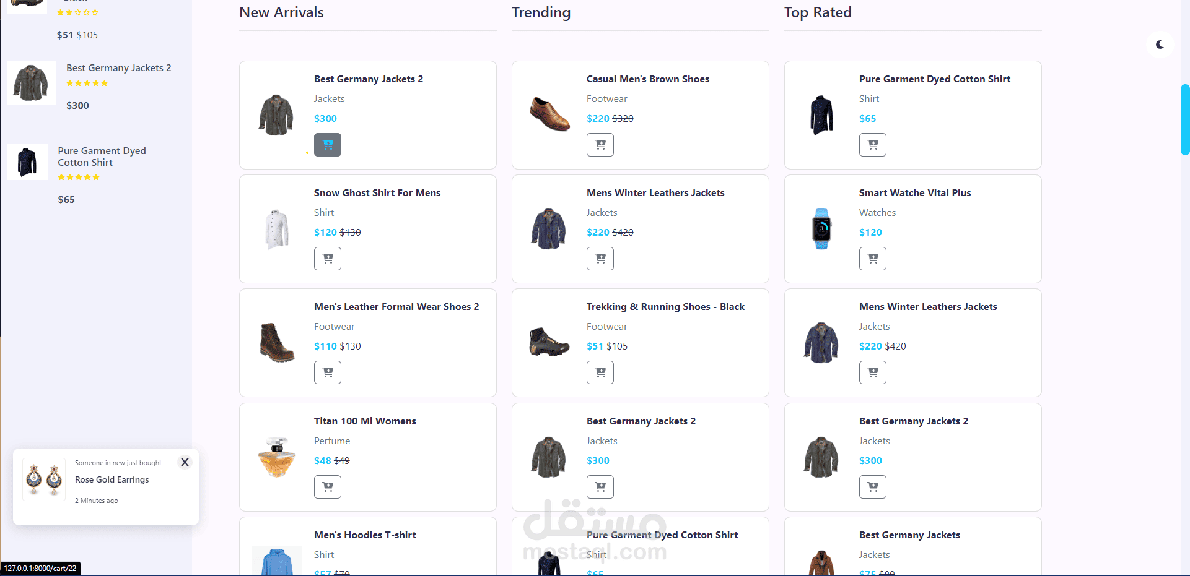Select the Footwear category under Casual Men's Brown Shoes
The image size is (1190, 576).
pyautogui.click(x=607, y=99)
